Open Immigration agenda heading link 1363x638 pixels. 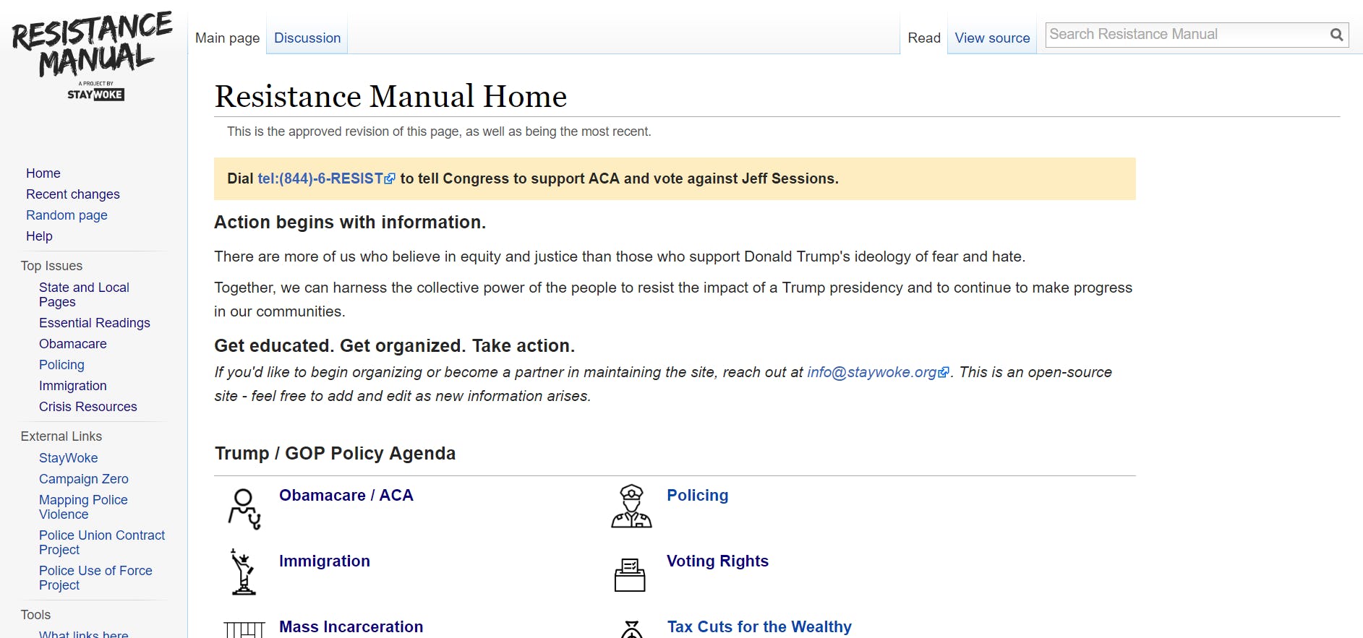[325, 561]
